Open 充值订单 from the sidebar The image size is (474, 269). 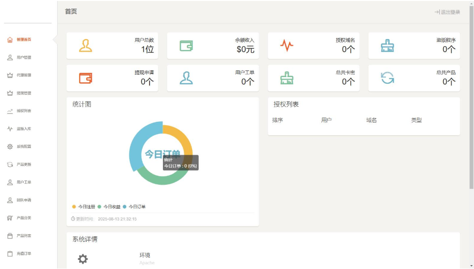pyautogui.click(x=24, y=254)
